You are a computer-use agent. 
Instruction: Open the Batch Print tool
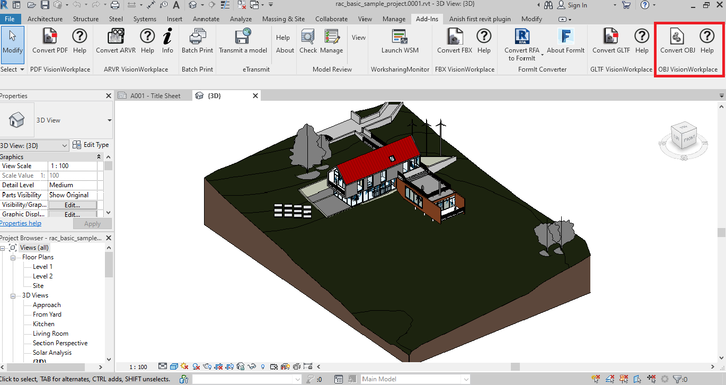(x=197, y=37)
